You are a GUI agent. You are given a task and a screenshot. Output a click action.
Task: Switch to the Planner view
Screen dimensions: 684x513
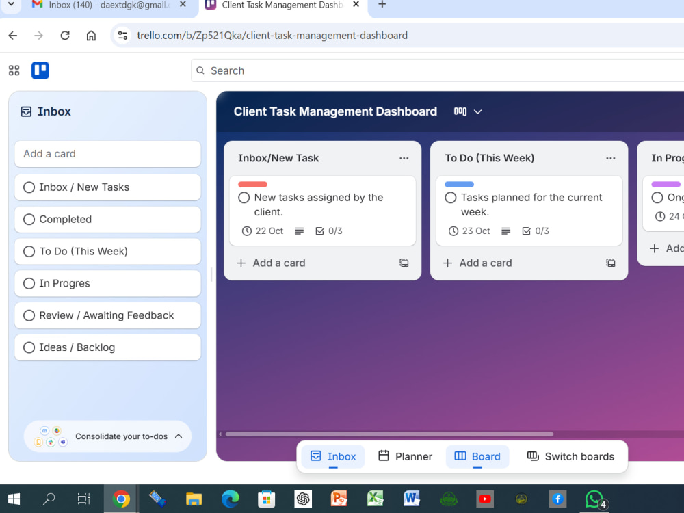405,456
